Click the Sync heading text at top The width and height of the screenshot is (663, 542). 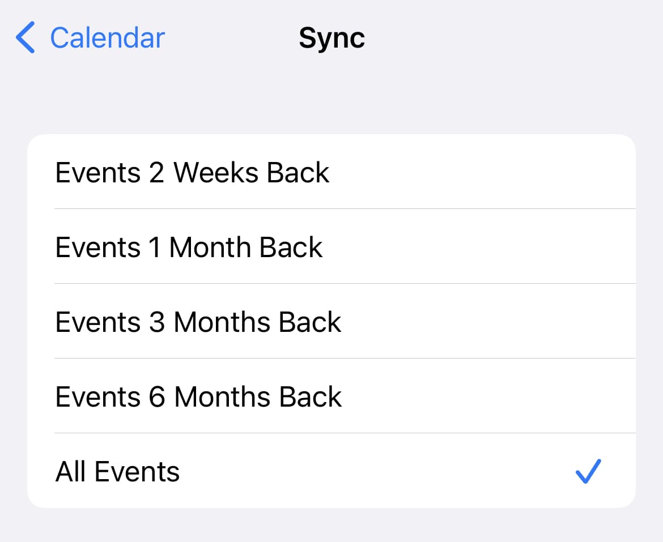coord(331,39)
